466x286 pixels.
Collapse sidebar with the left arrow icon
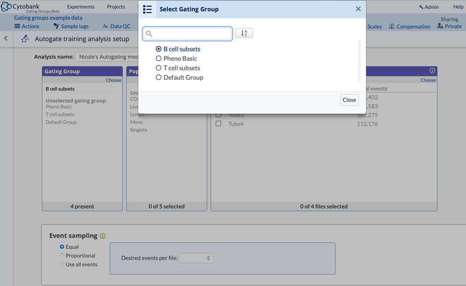click(6, 39)
